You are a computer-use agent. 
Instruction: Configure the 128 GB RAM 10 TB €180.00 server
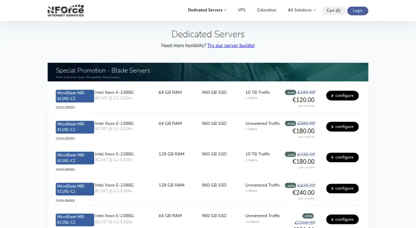pos(342,158)
